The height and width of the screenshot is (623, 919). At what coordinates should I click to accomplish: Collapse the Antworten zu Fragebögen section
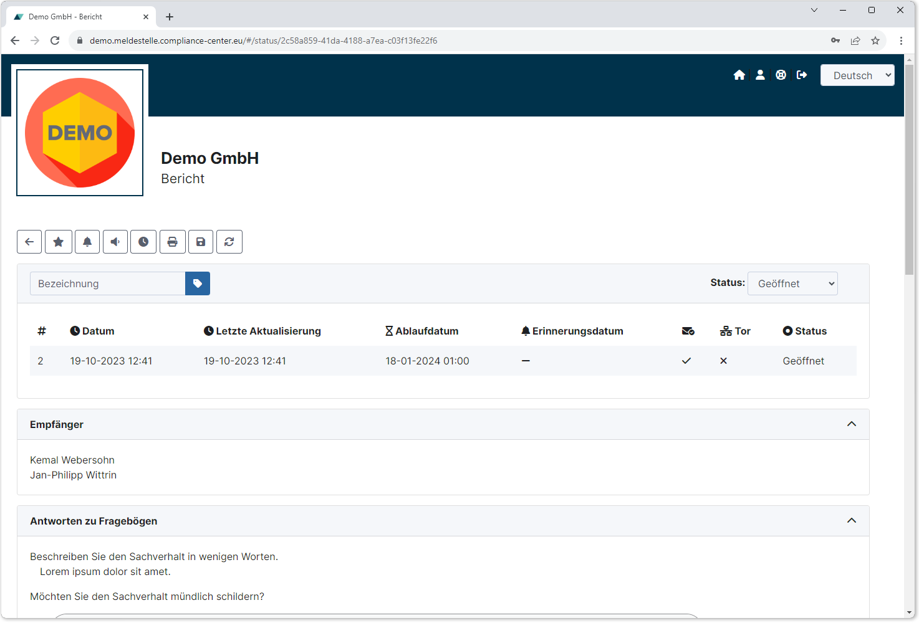point(851,521)
